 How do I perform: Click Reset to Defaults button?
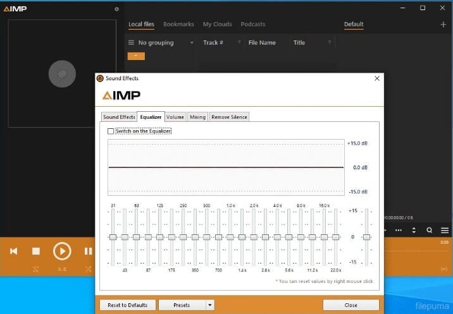tap(127, 305)
